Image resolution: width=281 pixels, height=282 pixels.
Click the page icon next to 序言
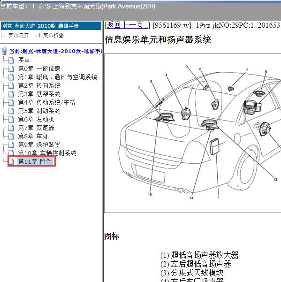11,61
